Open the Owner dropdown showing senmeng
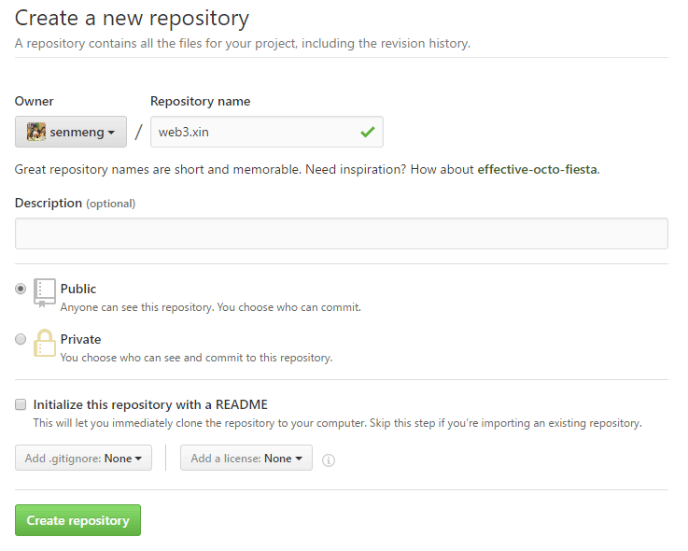This screenshot has height=551, width=688. [x=71, y=132]
